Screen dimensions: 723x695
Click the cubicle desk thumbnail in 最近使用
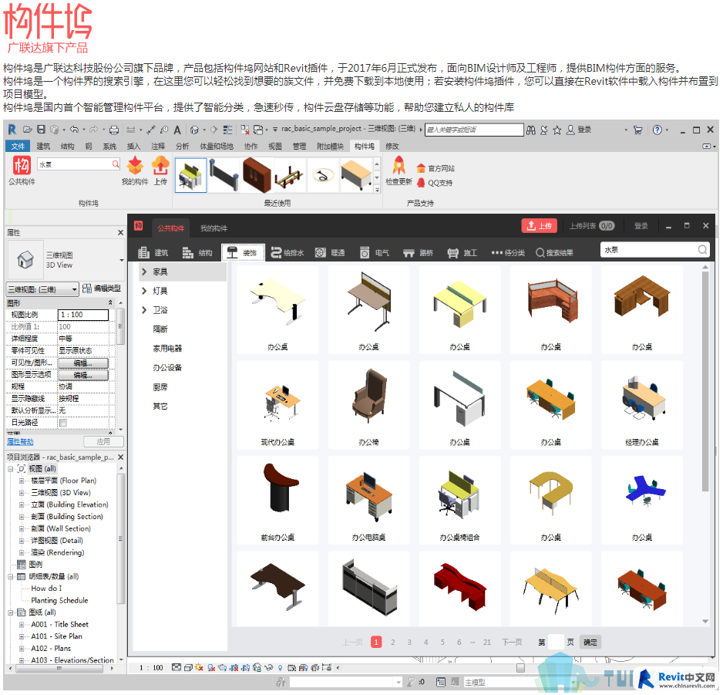pos(191,175)
